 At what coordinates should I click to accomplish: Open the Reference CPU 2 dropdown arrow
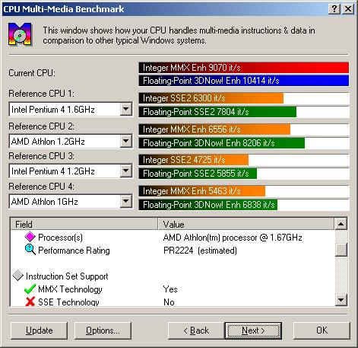[x=125, y=141]
